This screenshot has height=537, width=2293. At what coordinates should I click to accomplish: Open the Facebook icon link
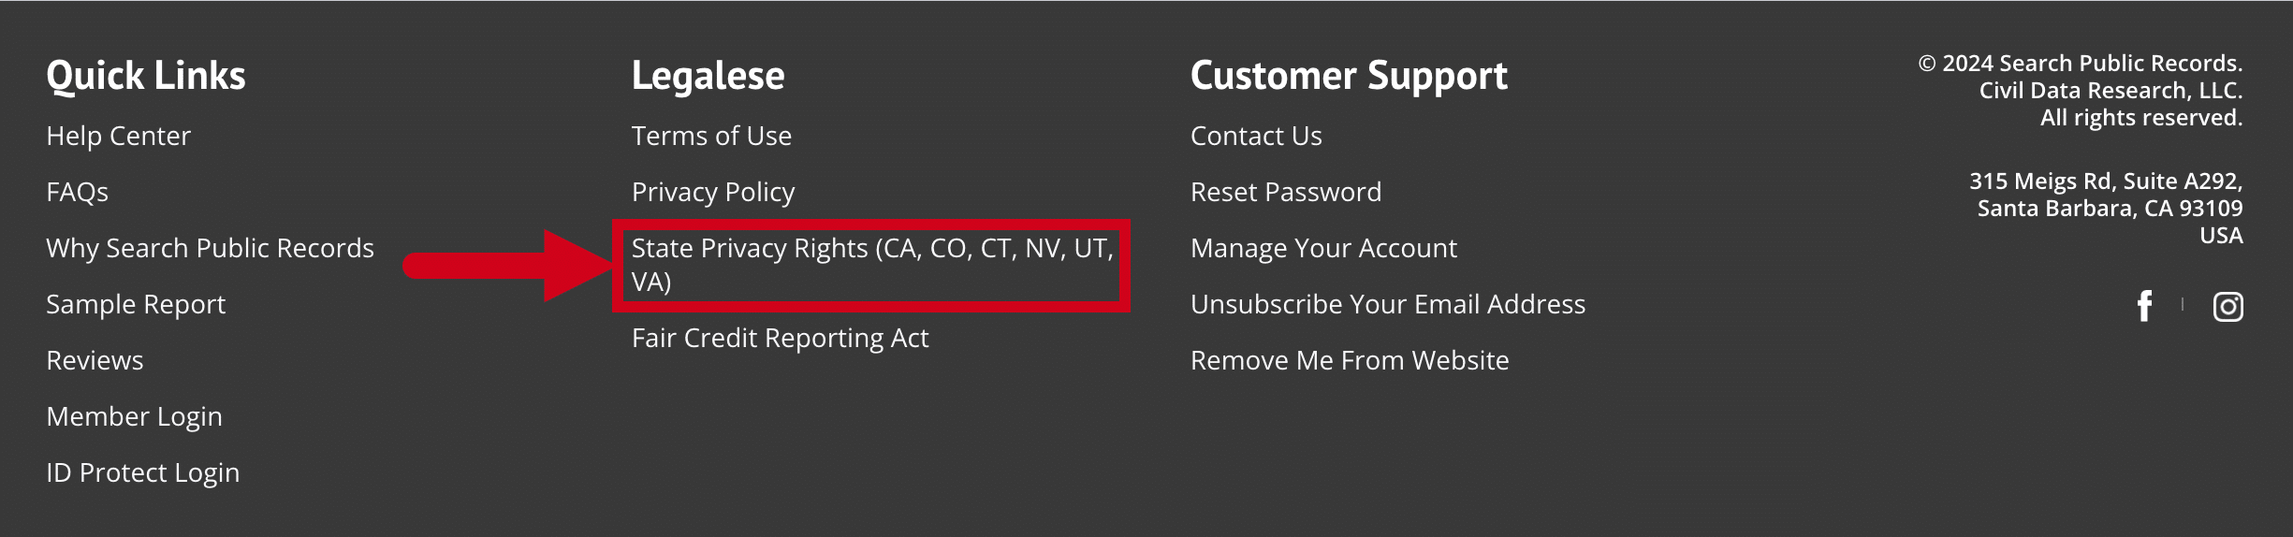pos(2145,306)
